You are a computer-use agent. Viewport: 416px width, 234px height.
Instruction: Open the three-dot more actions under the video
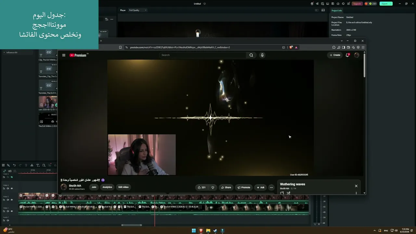tap(271, 188)
